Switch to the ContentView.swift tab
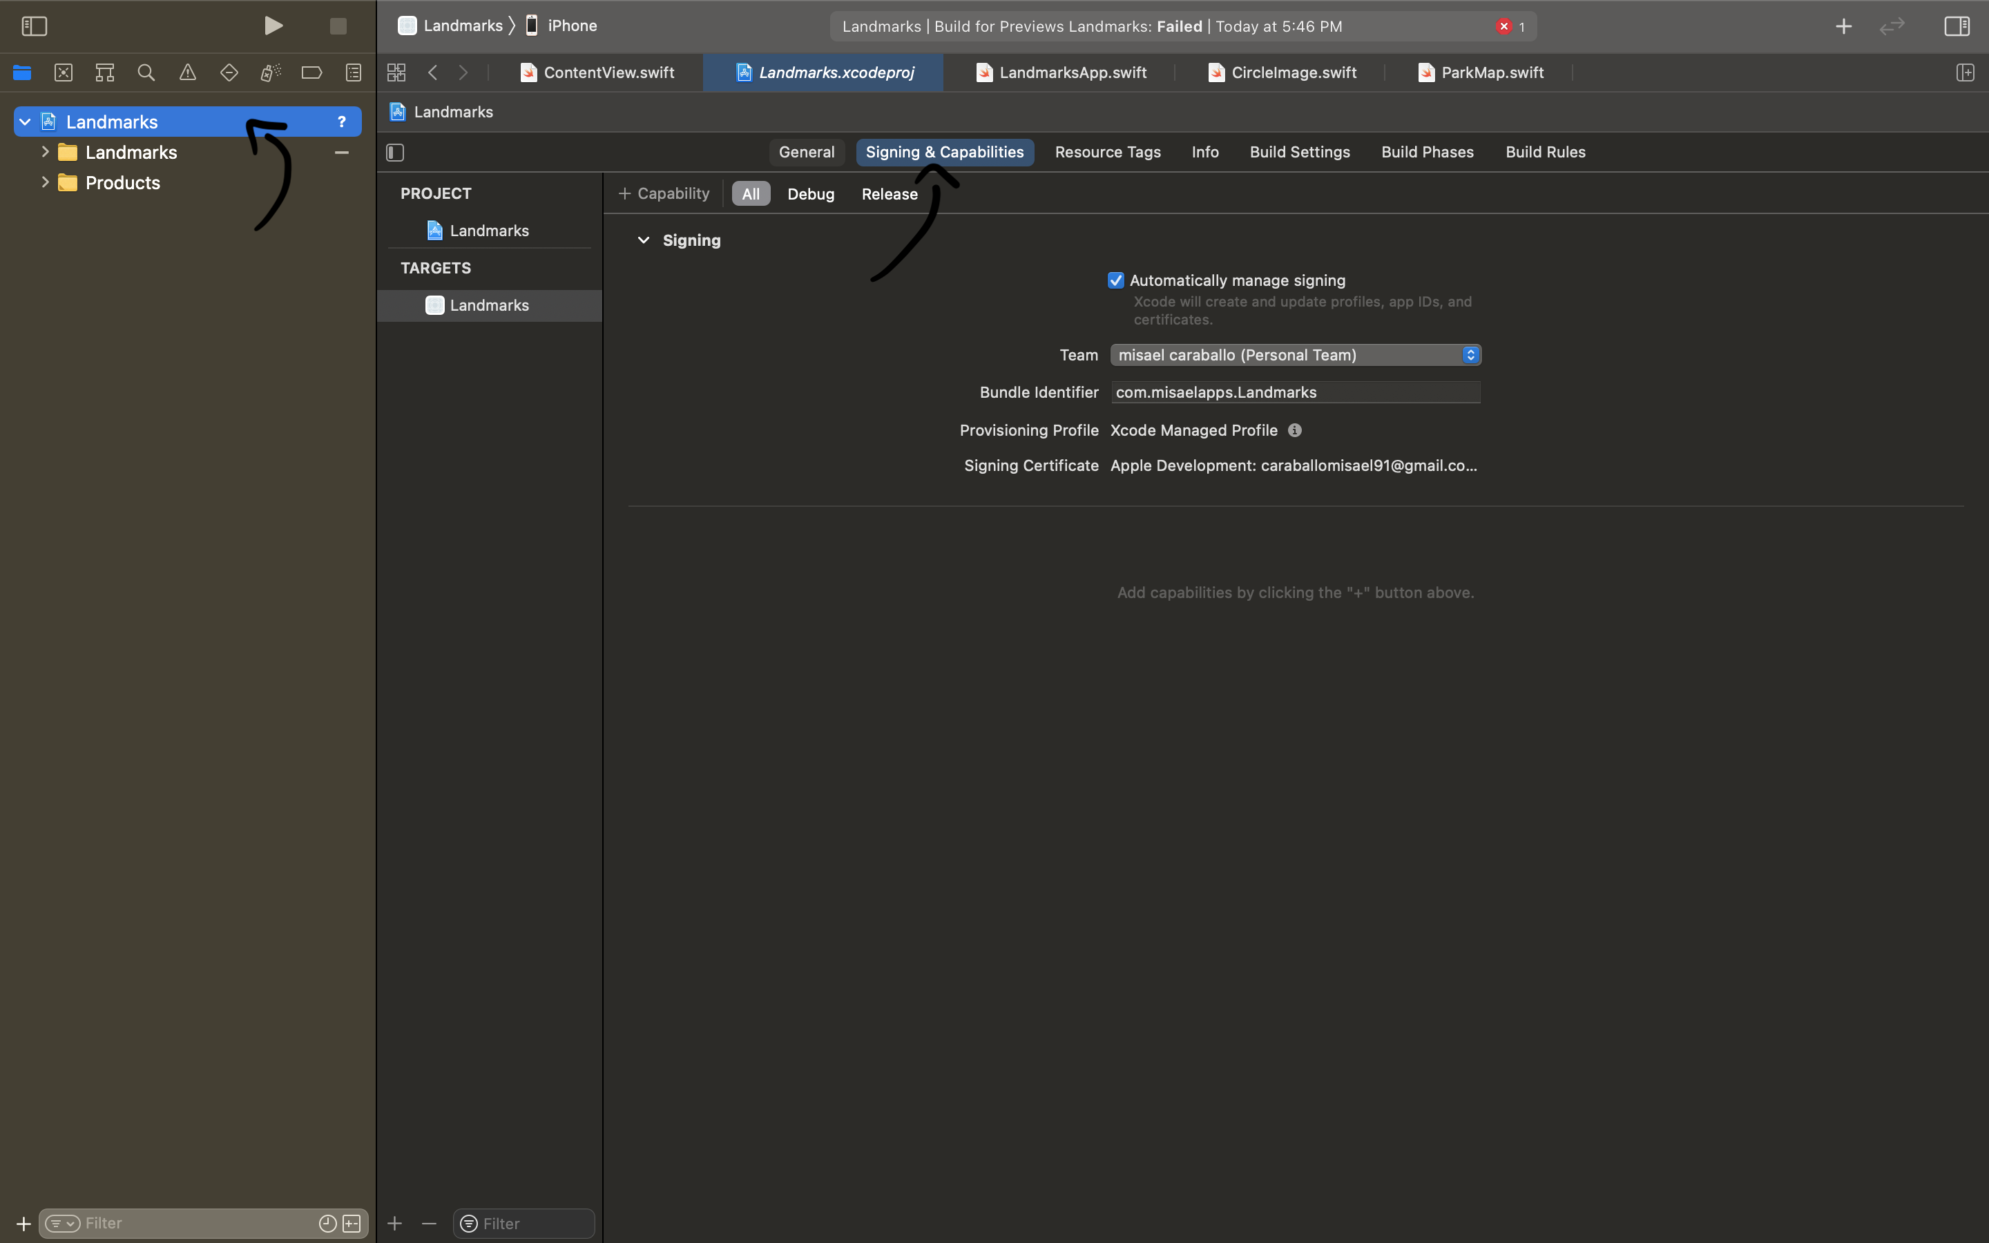This screenshot has width=1989, height=1243. [x=597, y=73]
